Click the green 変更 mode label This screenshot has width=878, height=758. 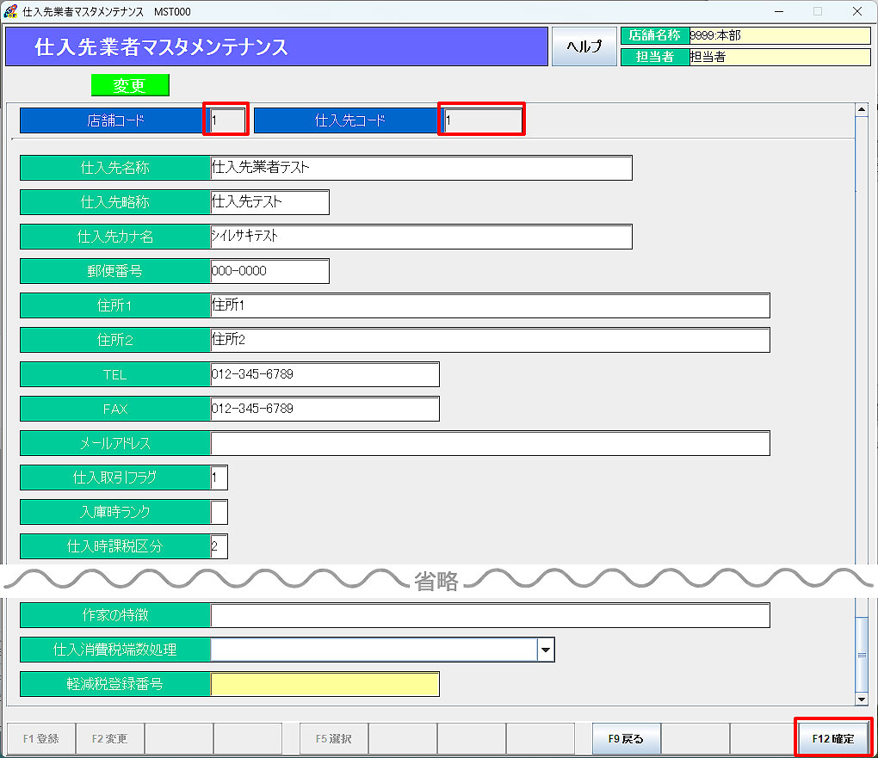click(130, 85)
